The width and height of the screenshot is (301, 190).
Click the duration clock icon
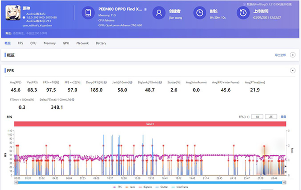(200, 13)
